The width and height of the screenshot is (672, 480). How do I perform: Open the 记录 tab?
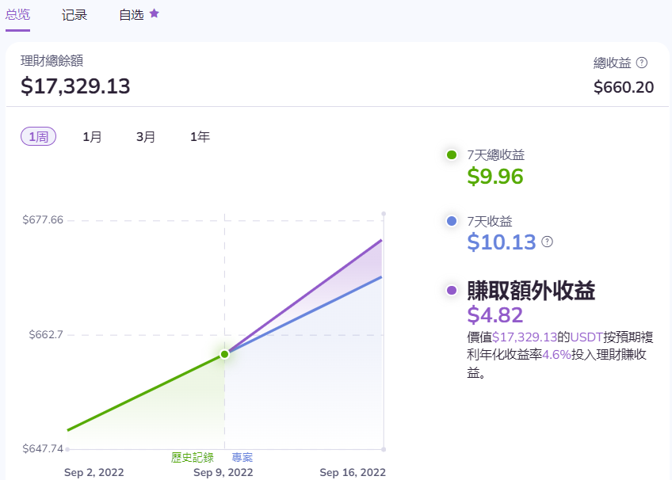[x=74, y=15]
